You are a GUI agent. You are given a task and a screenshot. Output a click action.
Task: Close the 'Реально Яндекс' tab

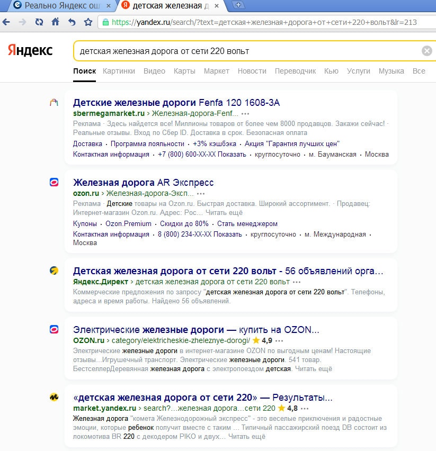tap(109, 6)
